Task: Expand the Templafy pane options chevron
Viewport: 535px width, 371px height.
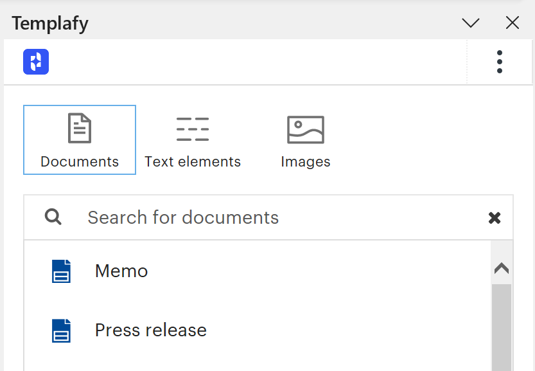Action: [x=471, y=23]
